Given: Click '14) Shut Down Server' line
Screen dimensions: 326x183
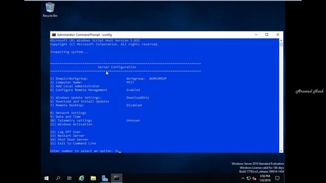Looking at the screenshot, I should pyautogui.click(x=69, y=140).
